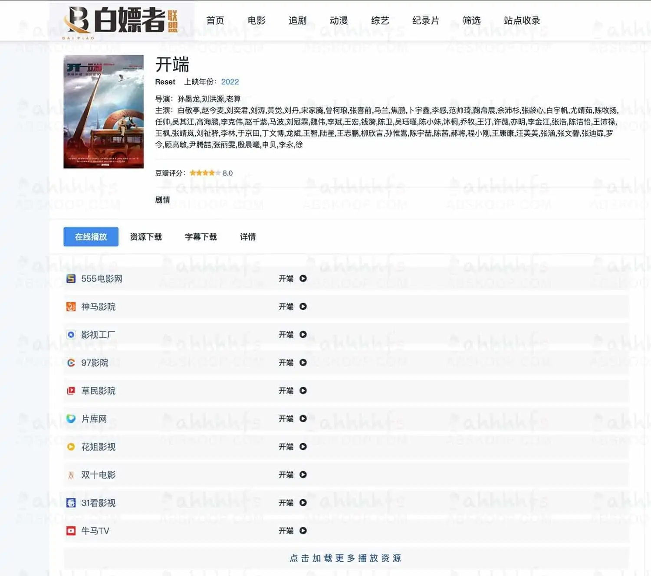Screen dimensions: 651x576
Task: Play 开端 from 555电影网
Action: pyautogui.click(x=304, y=278)
